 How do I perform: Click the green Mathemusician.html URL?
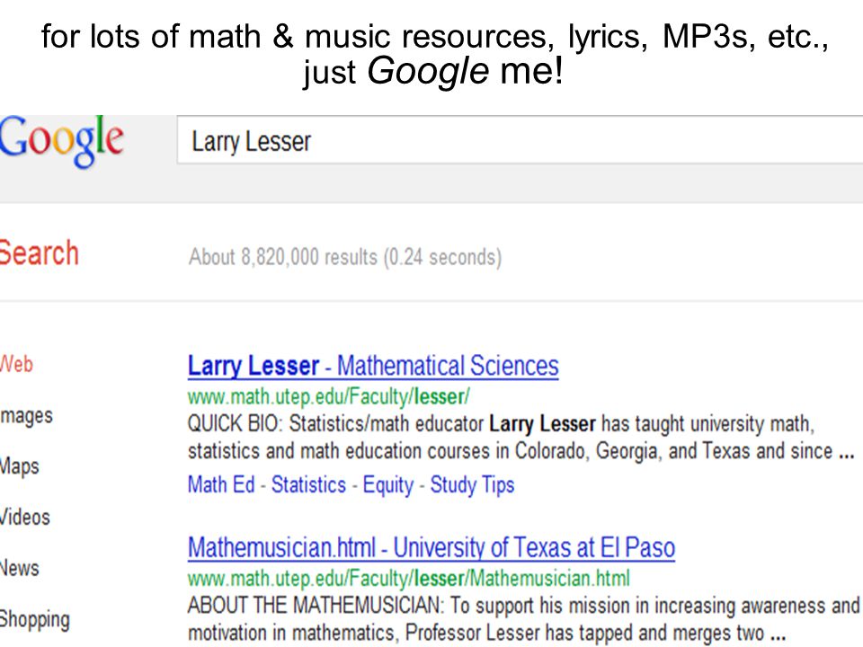pos(408,579)
